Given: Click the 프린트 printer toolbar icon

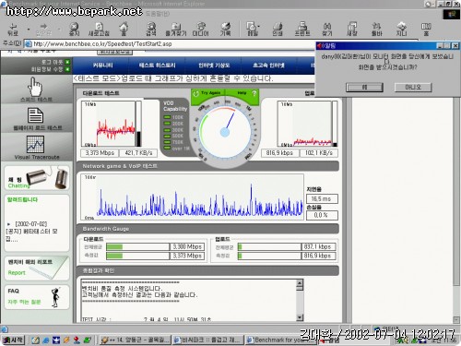Looking at the screenshot, I should click(302, 29).
